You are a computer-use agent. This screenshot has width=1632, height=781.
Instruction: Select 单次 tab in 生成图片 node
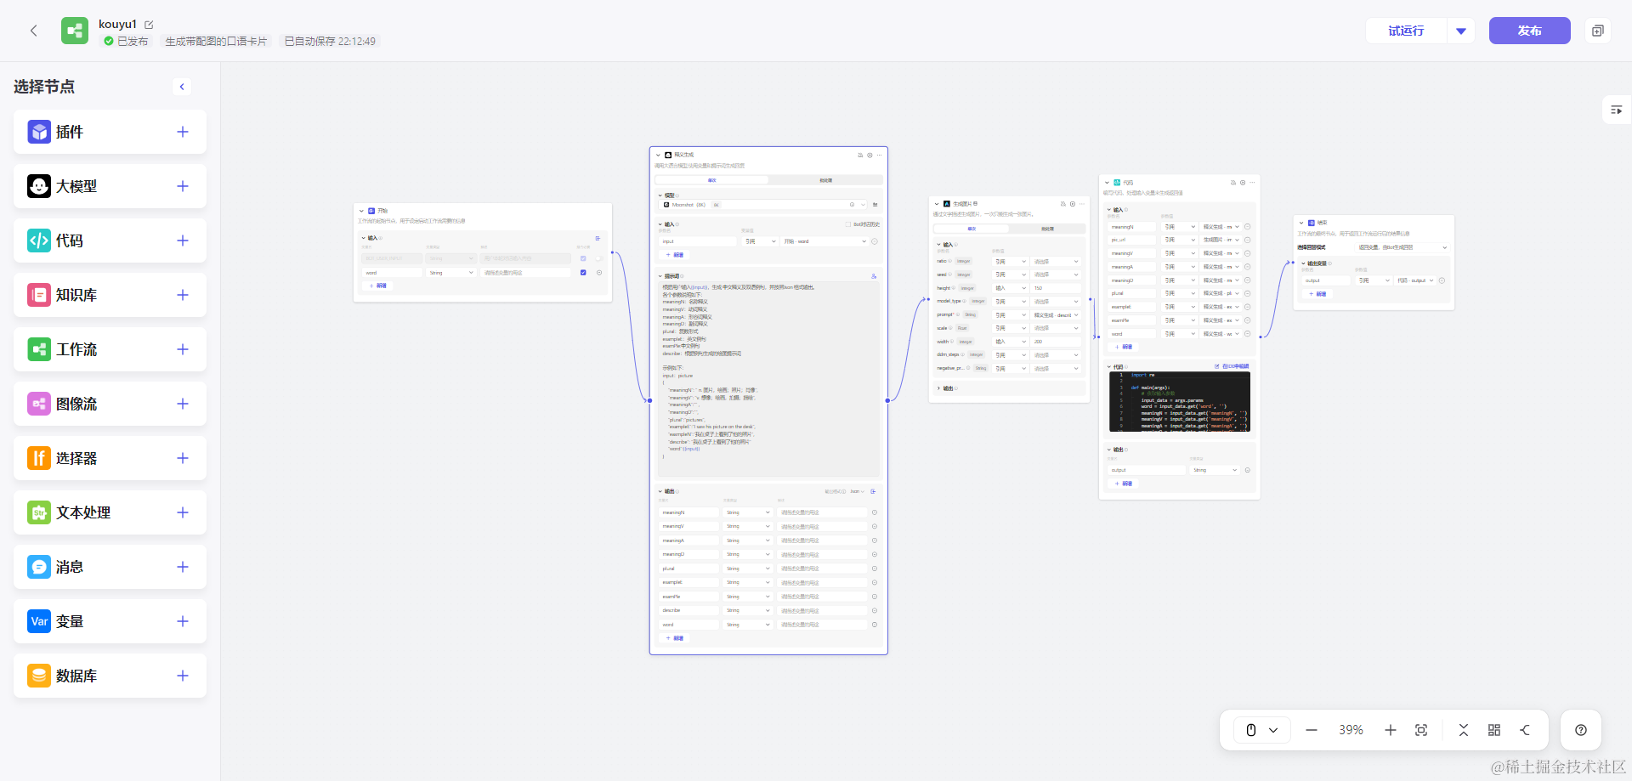[x=972, y=229]
